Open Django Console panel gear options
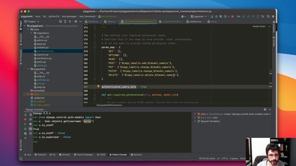This screenshot has width=296, height=166. click(x=265, y=109)
